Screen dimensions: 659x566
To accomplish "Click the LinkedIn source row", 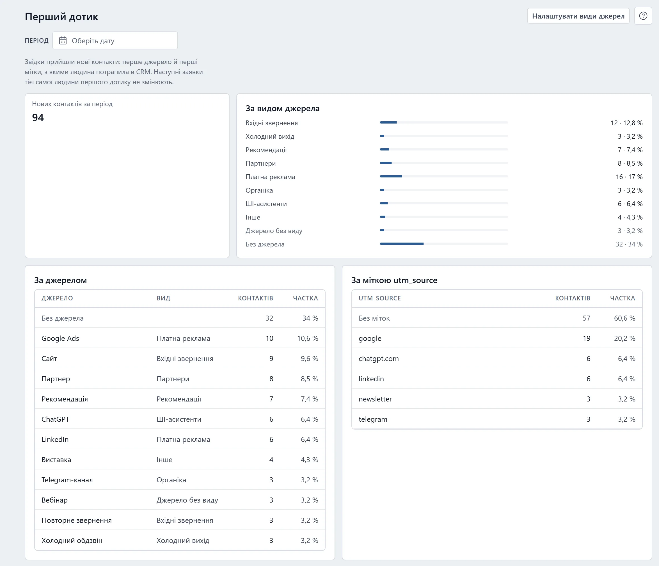I will tap(180, 439).
